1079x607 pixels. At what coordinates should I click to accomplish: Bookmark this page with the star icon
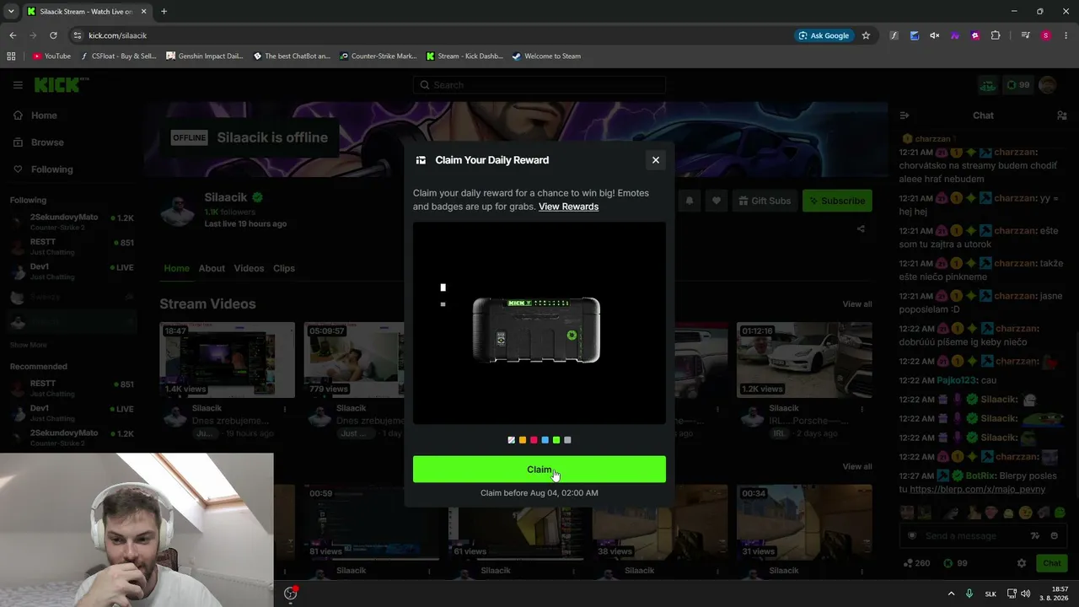pos(866,35)
